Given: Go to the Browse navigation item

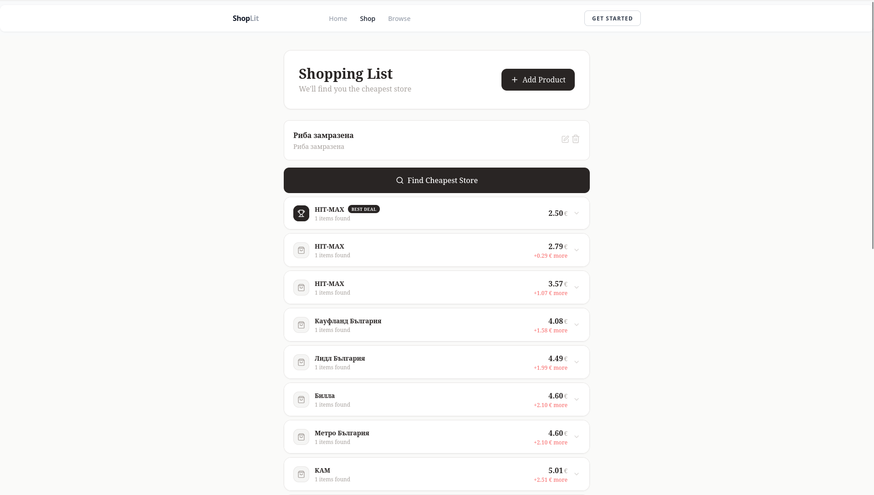Looking at the screenshot, I should point(399,19).
